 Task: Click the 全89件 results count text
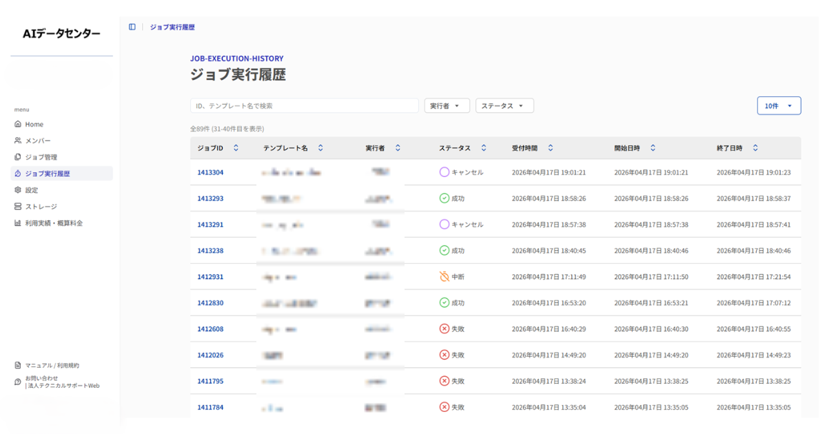click(x=227, y=129)
